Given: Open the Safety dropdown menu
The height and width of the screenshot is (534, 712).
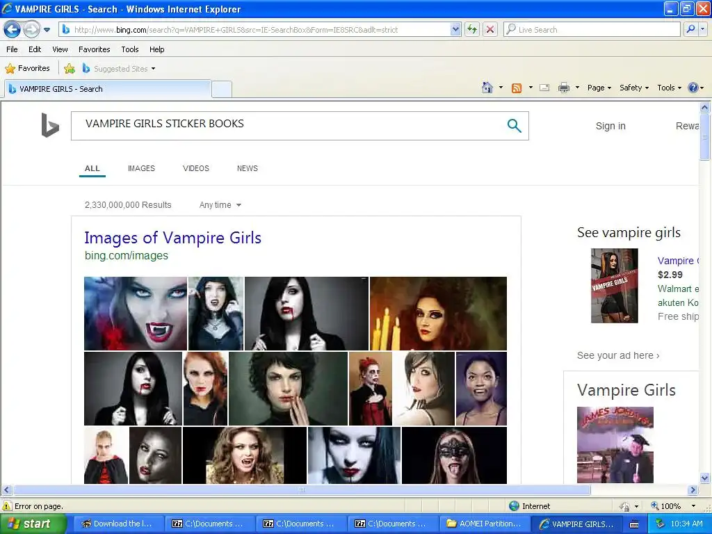Looking at the screenshot, I should coord(634,88).
